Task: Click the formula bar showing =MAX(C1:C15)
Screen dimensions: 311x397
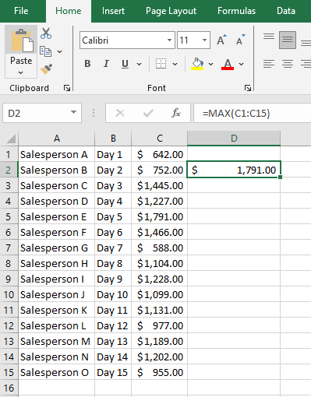Action: pos(252,113)
